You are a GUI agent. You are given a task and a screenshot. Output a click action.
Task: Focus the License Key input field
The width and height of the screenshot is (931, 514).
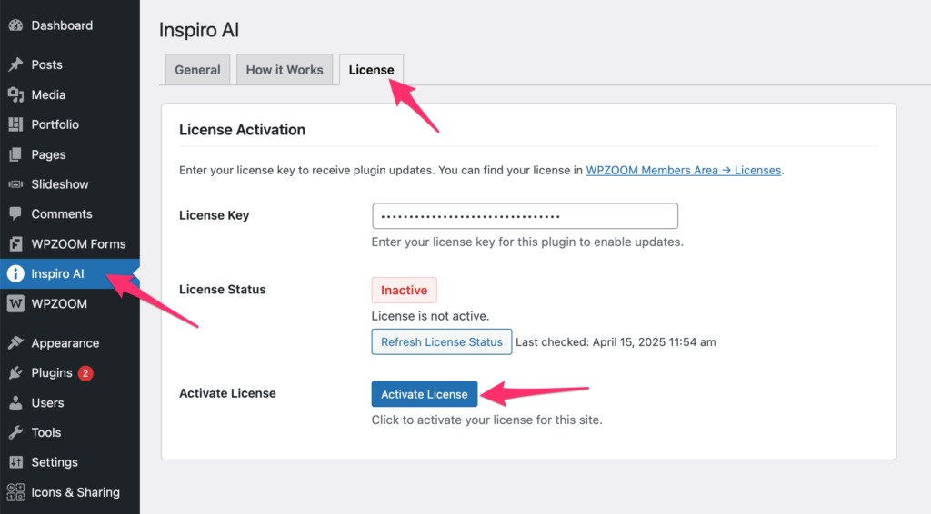point(525,216)
